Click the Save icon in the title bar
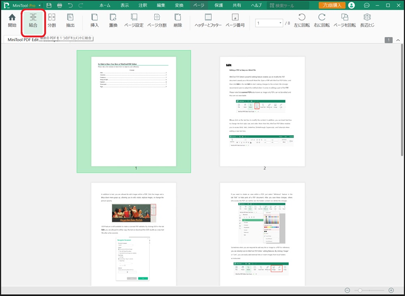 (x=49, y=5)
